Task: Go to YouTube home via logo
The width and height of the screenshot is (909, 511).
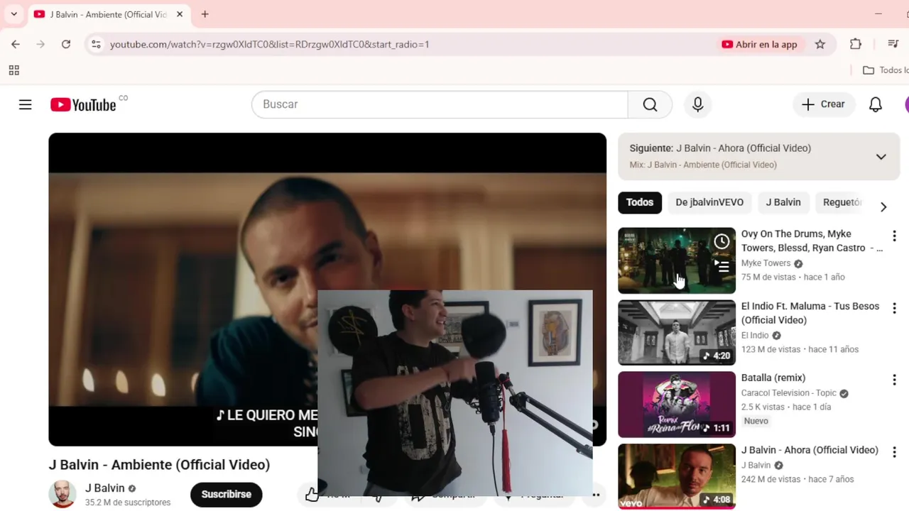Action: [83, 105]
